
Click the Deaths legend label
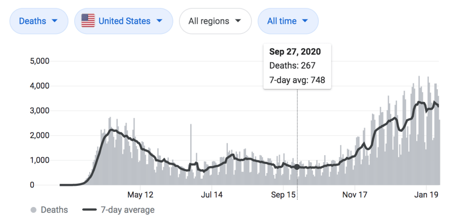[54, 210]
